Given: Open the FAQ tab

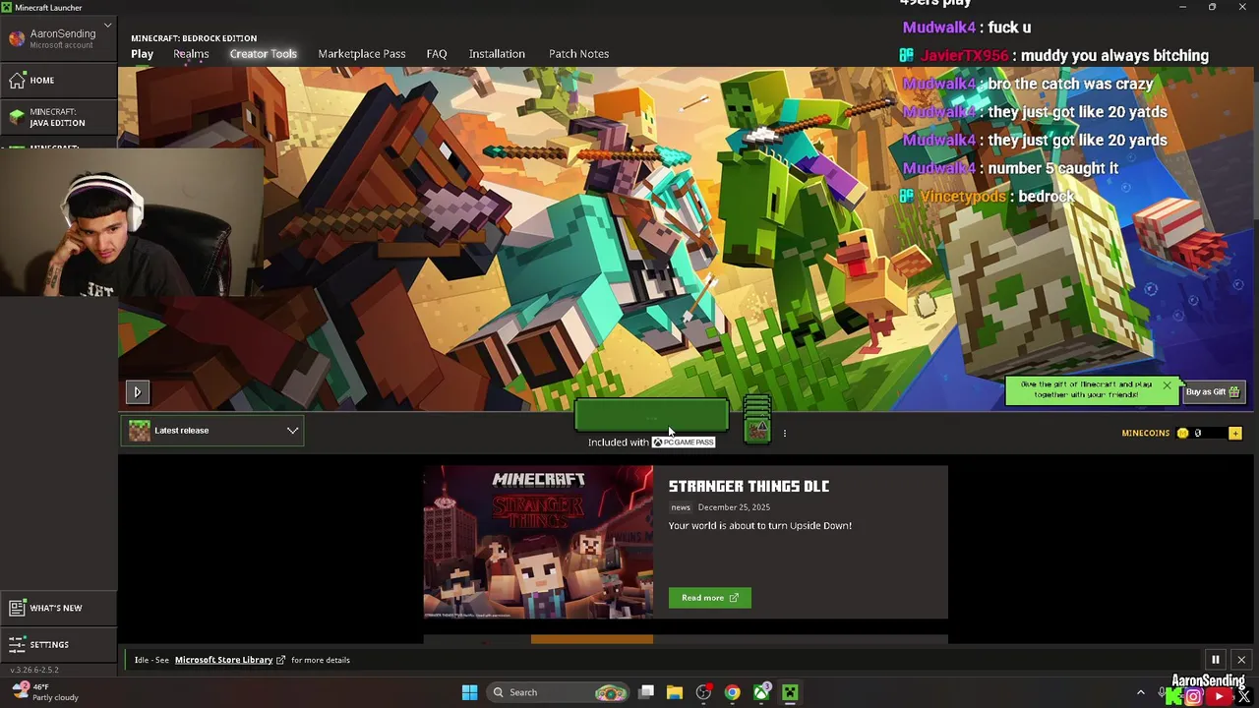Looking at the screenshot, I should (437, 54).
